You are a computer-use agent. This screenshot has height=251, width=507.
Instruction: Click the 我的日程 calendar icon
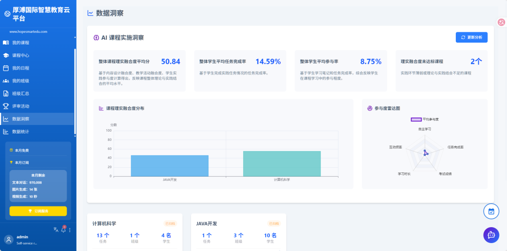[6, 68]
